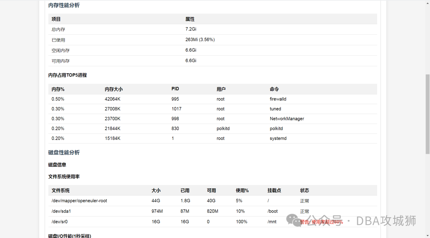Image resolution: width=430 pixels, height=238 pixels.
Task: Select the 0.50% memory percent cell
Action: [x=58, y=99]
